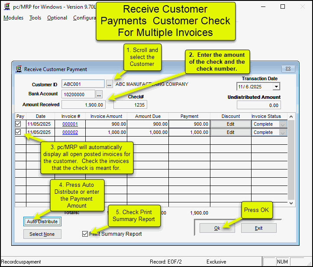The height and width of the screenshot is (267, 313).
Task: Maximize the pc/MRP main window
Action: [283, 7]
